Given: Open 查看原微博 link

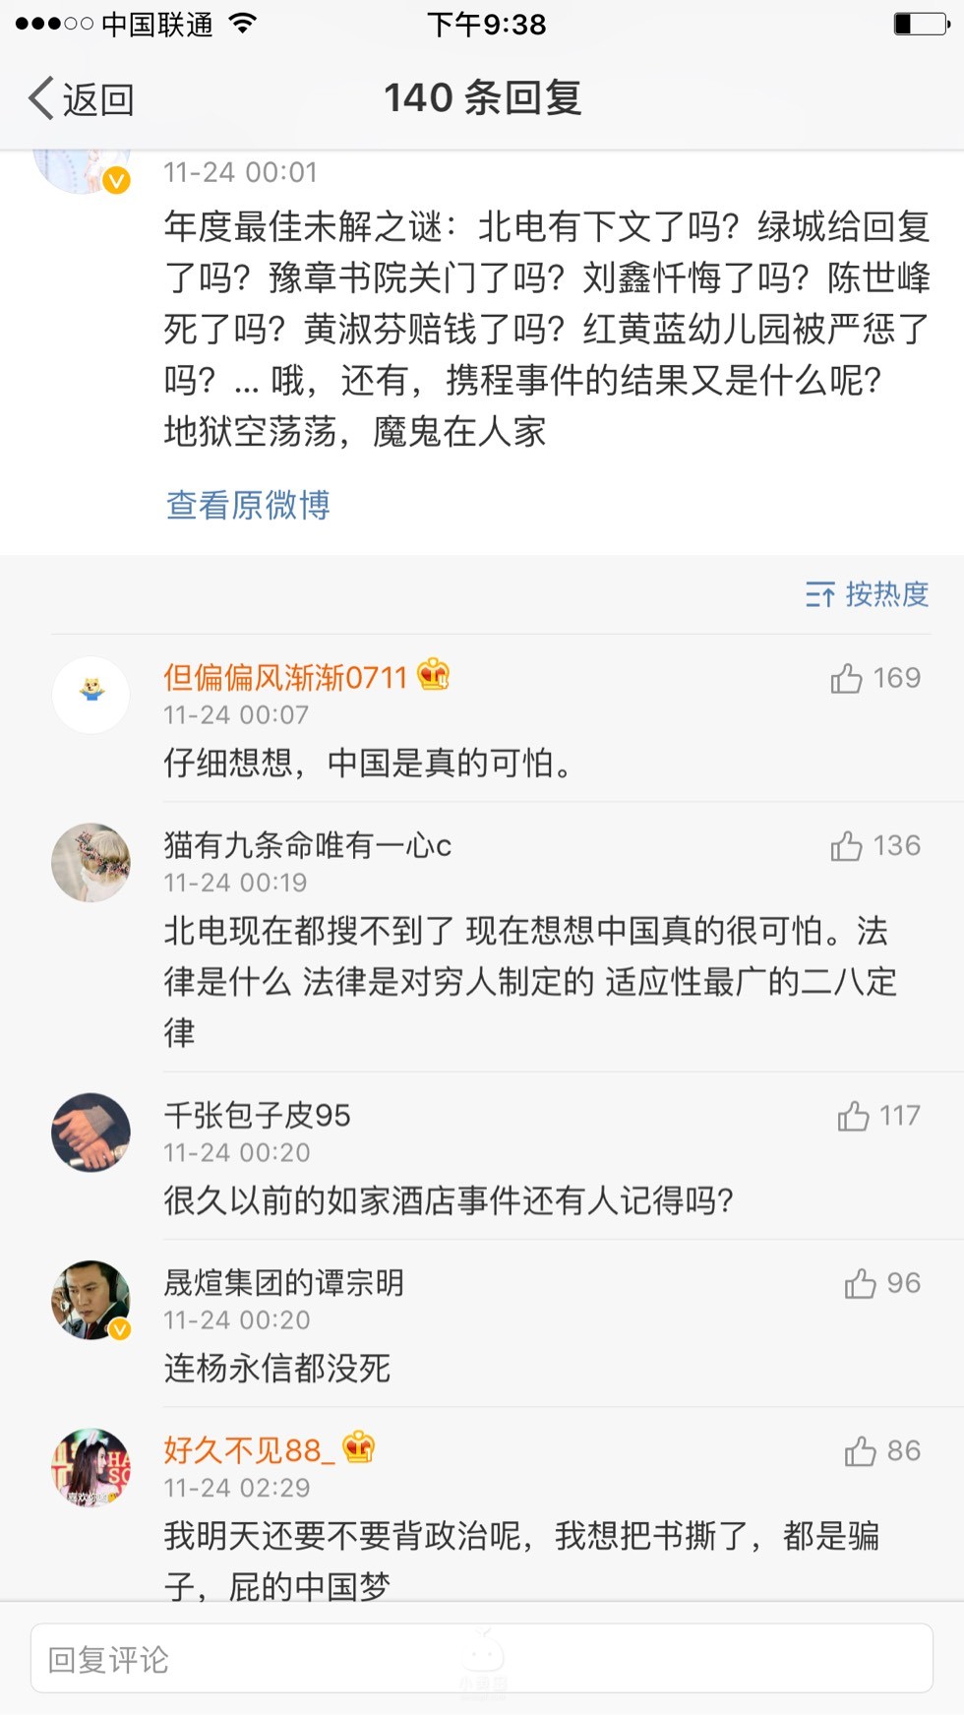Looking at the screenshot, I should [248, 505].
